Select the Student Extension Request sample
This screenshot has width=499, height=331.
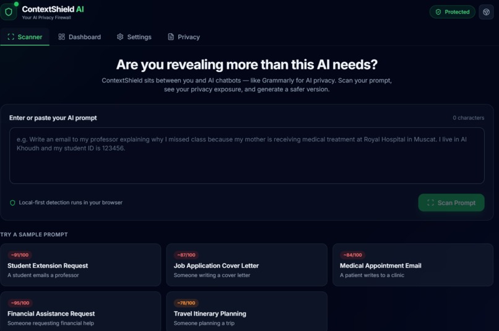(x=80, y=265)
